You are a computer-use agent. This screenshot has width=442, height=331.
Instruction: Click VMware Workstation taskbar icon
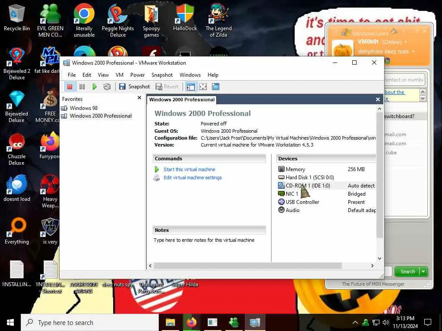pyautogui.click(x=255, y=322)
